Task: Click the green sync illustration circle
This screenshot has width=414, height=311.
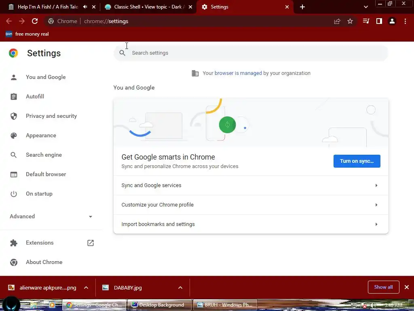Action: click(x=227, y=125)
